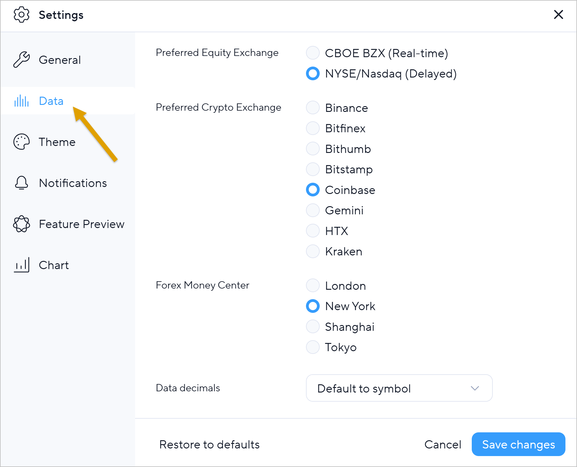Click Restore to defaults
Image resolution: width=577 pixels, height=467 pixels.
pyautogui.click(x=209, y=445)
